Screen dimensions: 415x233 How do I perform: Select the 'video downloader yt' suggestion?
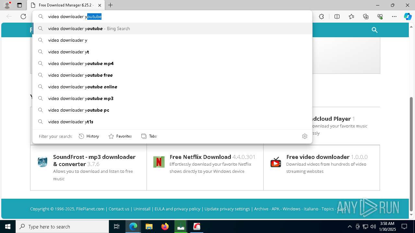click(172, 52)
